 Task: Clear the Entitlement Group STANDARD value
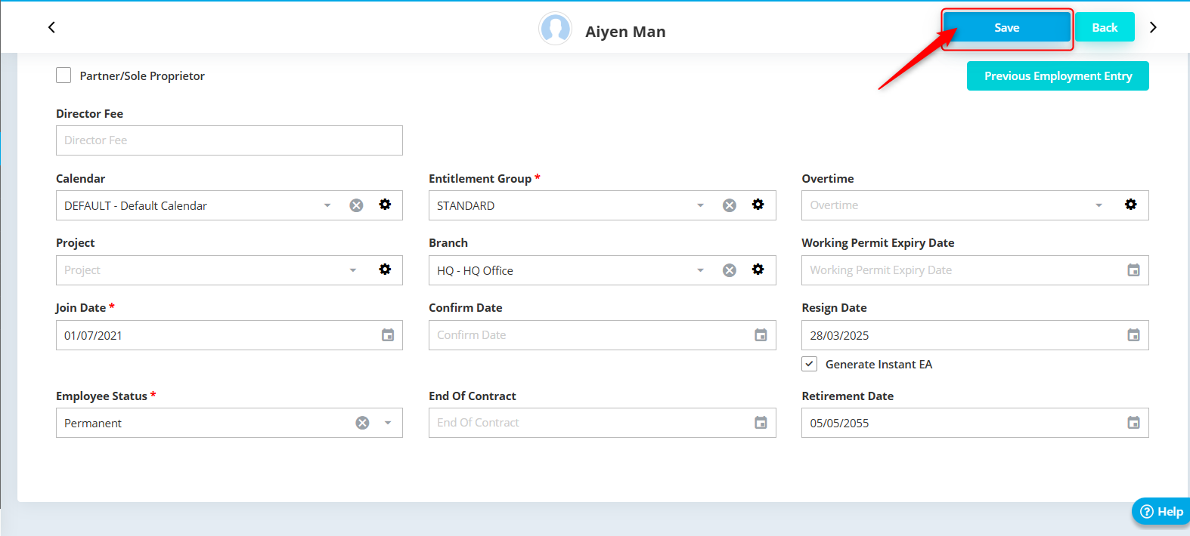(x=729, y=205)
